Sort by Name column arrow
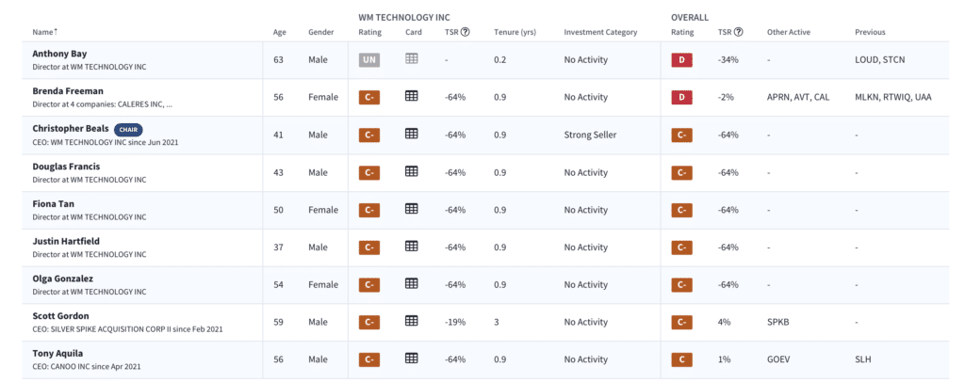The image size is (965, 383). (56, 31)
